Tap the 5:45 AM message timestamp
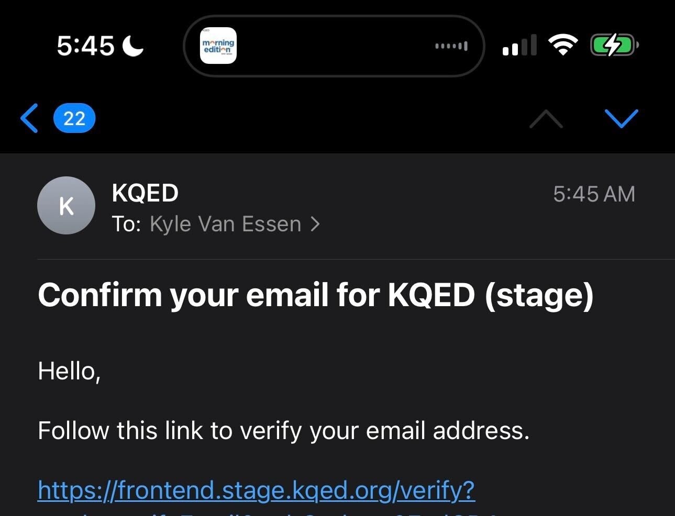Image resolution: width=675 pixels, height=516 pixels. coord(594,194)
